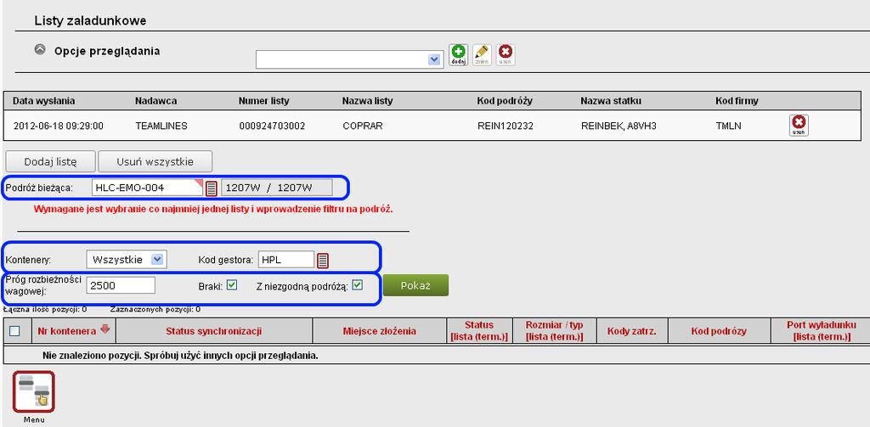This screenshot has height=427, width=870.
Task: Open the lookup list icon next to HLC-EMO-004
Action: (212, 188)
